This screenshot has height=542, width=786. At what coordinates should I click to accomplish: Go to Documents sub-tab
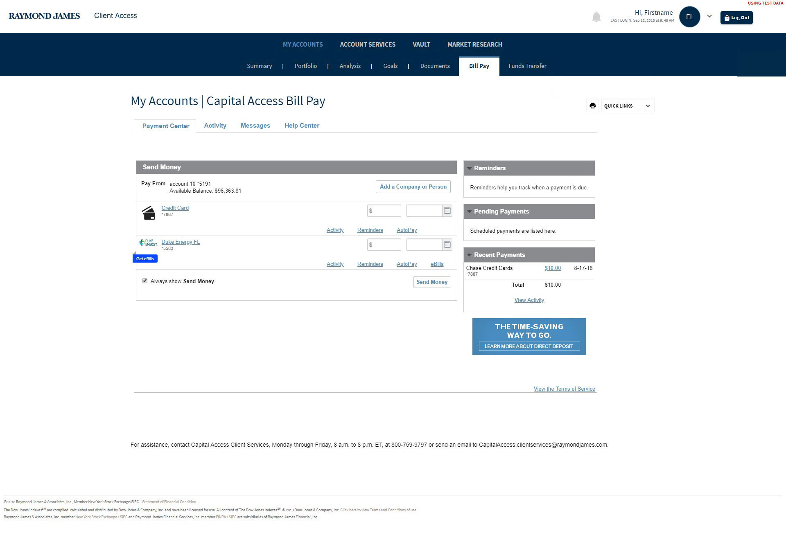click(435, 66)
